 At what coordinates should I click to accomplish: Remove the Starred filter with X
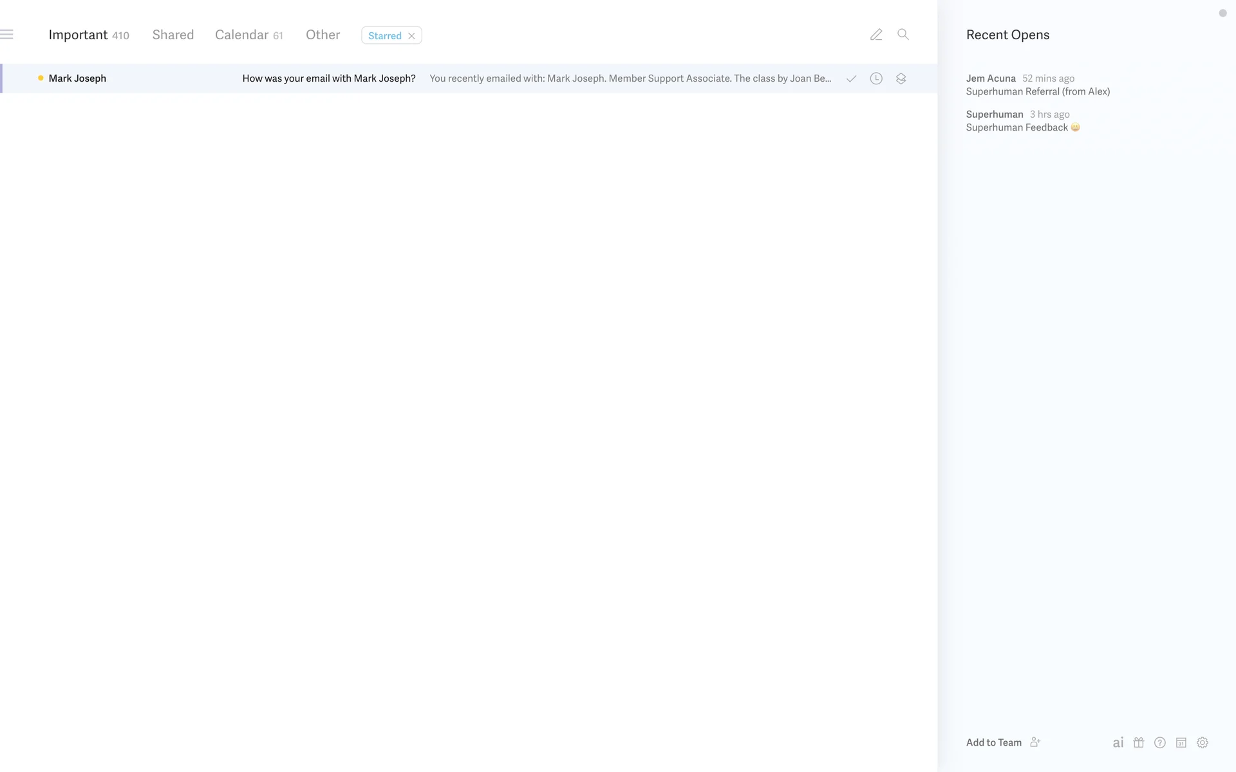coord(411,36)
